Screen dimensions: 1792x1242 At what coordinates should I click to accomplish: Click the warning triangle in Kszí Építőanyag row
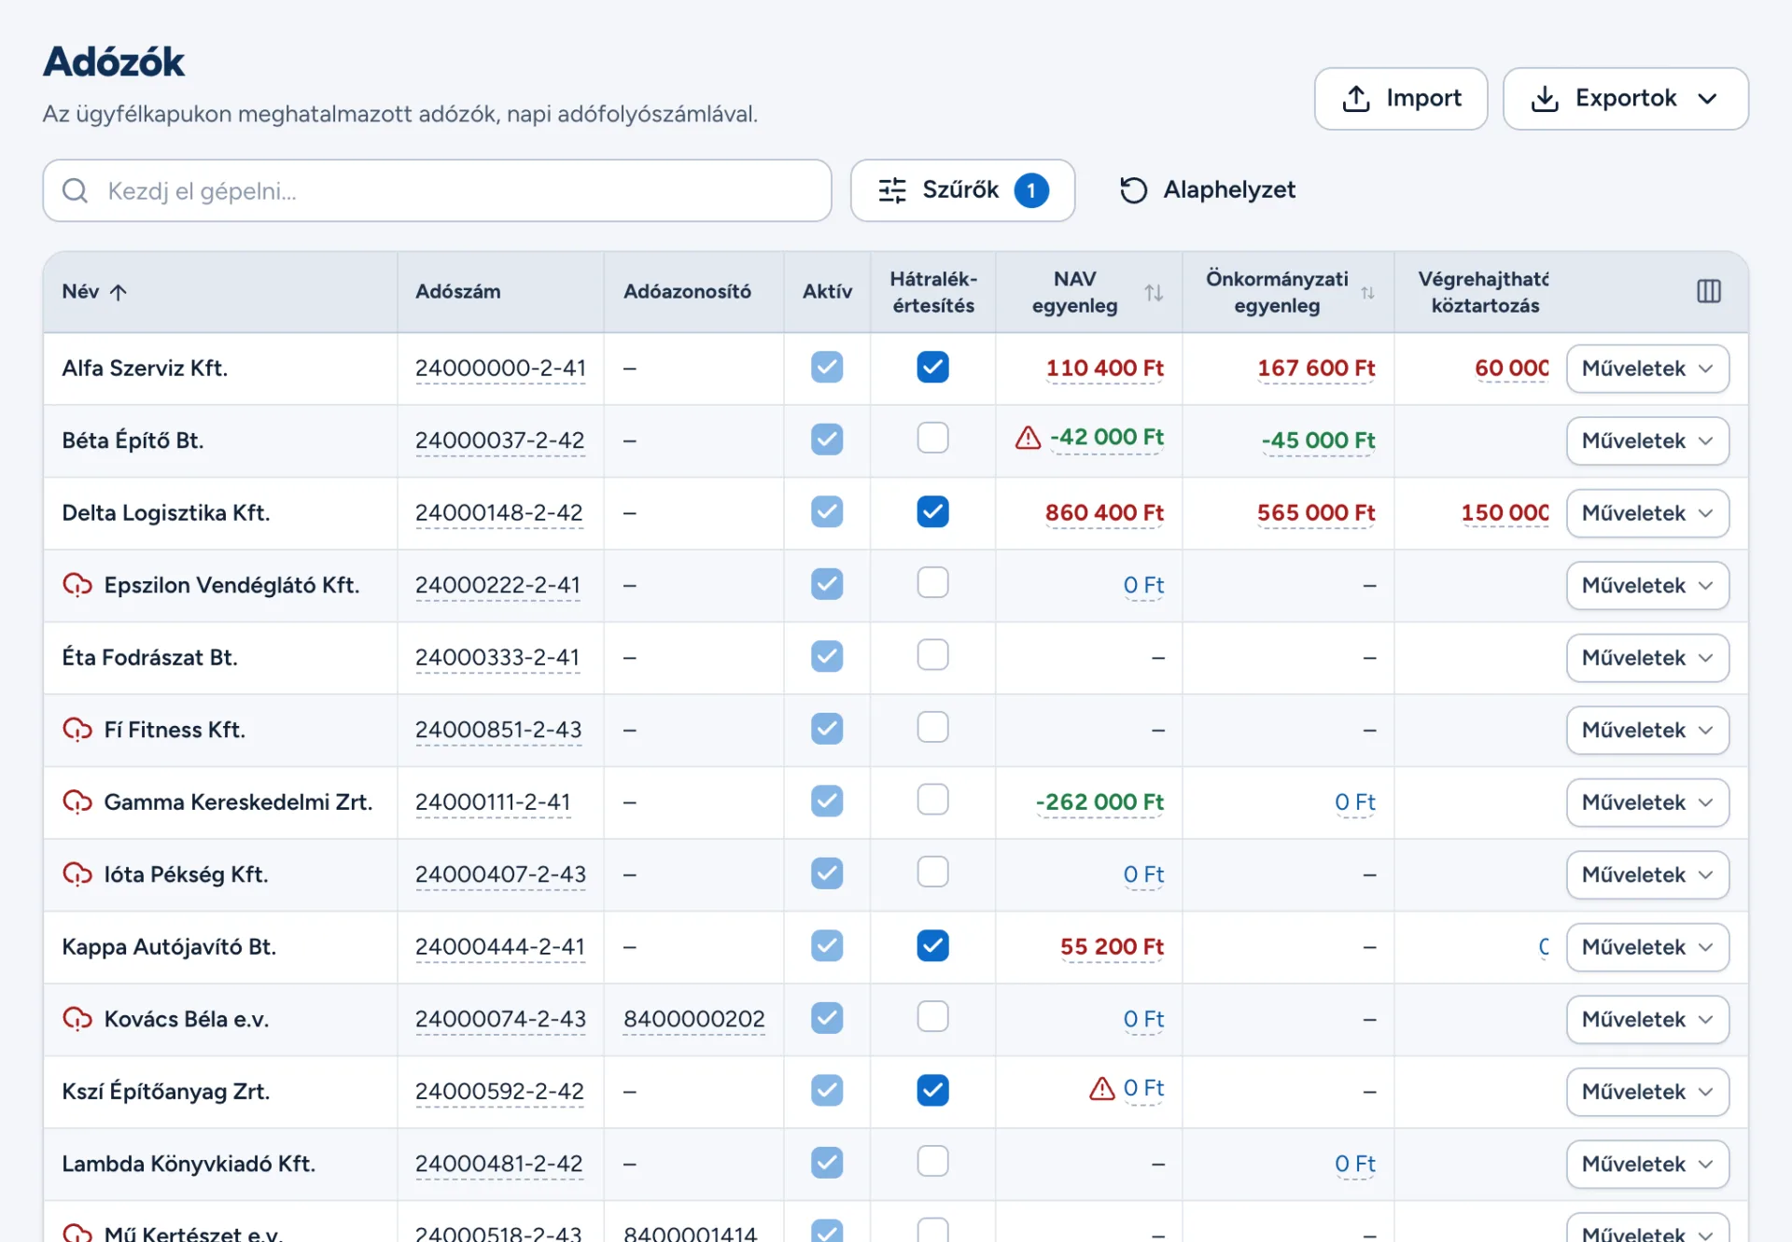coord(1102,1089)
